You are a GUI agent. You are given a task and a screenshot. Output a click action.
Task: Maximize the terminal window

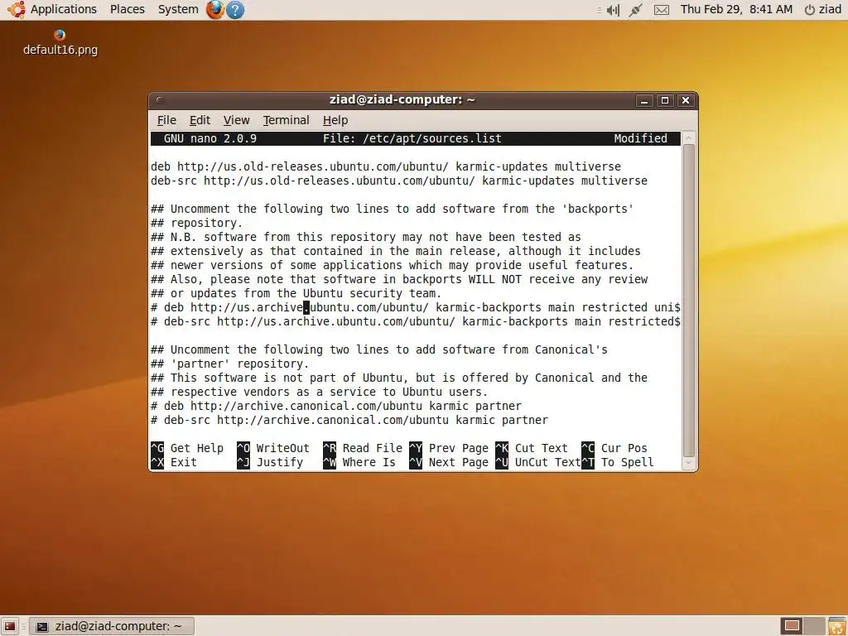(665, 100)
